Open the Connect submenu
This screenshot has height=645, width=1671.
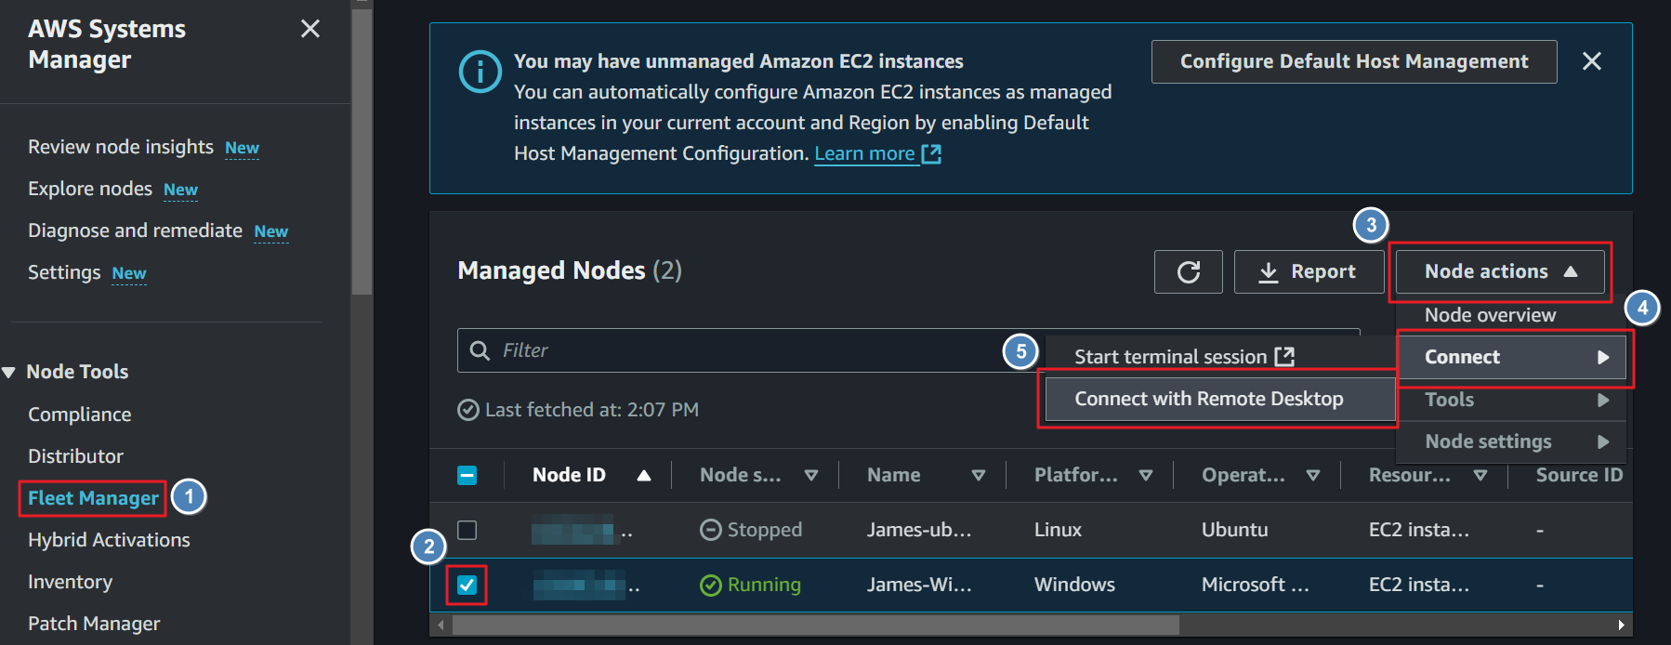1512,357
